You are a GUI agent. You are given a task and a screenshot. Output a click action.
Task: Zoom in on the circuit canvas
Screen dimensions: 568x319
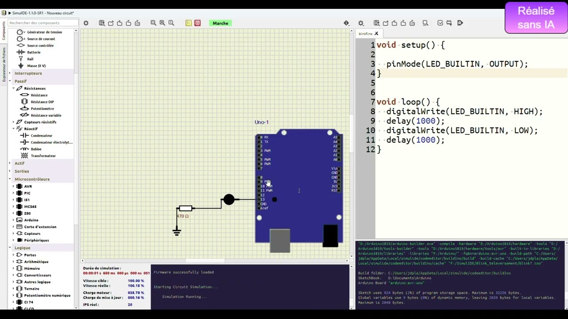pos(154,23)
